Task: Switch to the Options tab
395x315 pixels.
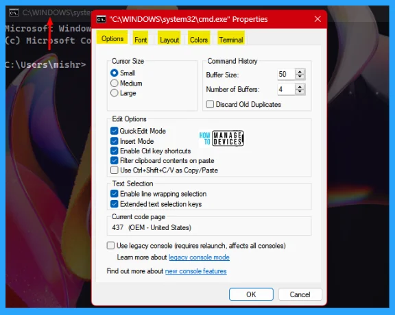Action: [x=112, y=38]
